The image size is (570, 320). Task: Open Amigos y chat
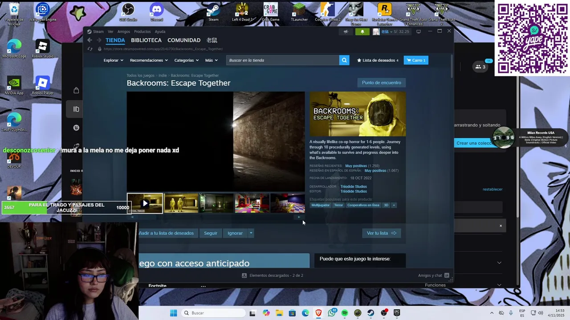point(434,276)
